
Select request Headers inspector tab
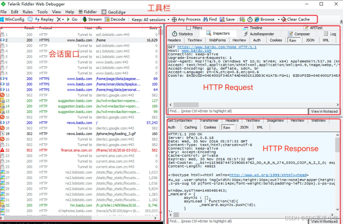[x=174, y=40]
